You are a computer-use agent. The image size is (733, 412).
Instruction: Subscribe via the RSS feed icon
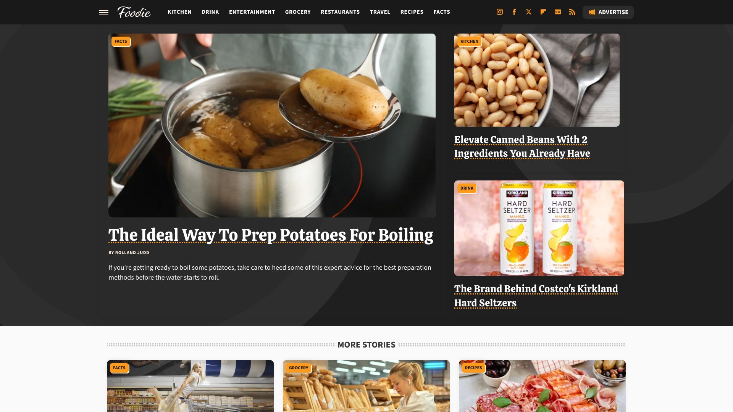click(x=572, y=12)
